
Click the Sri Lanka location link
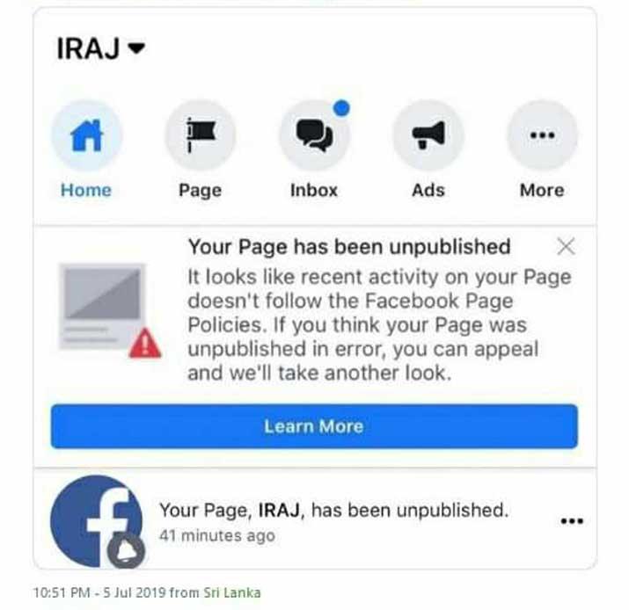232,592
